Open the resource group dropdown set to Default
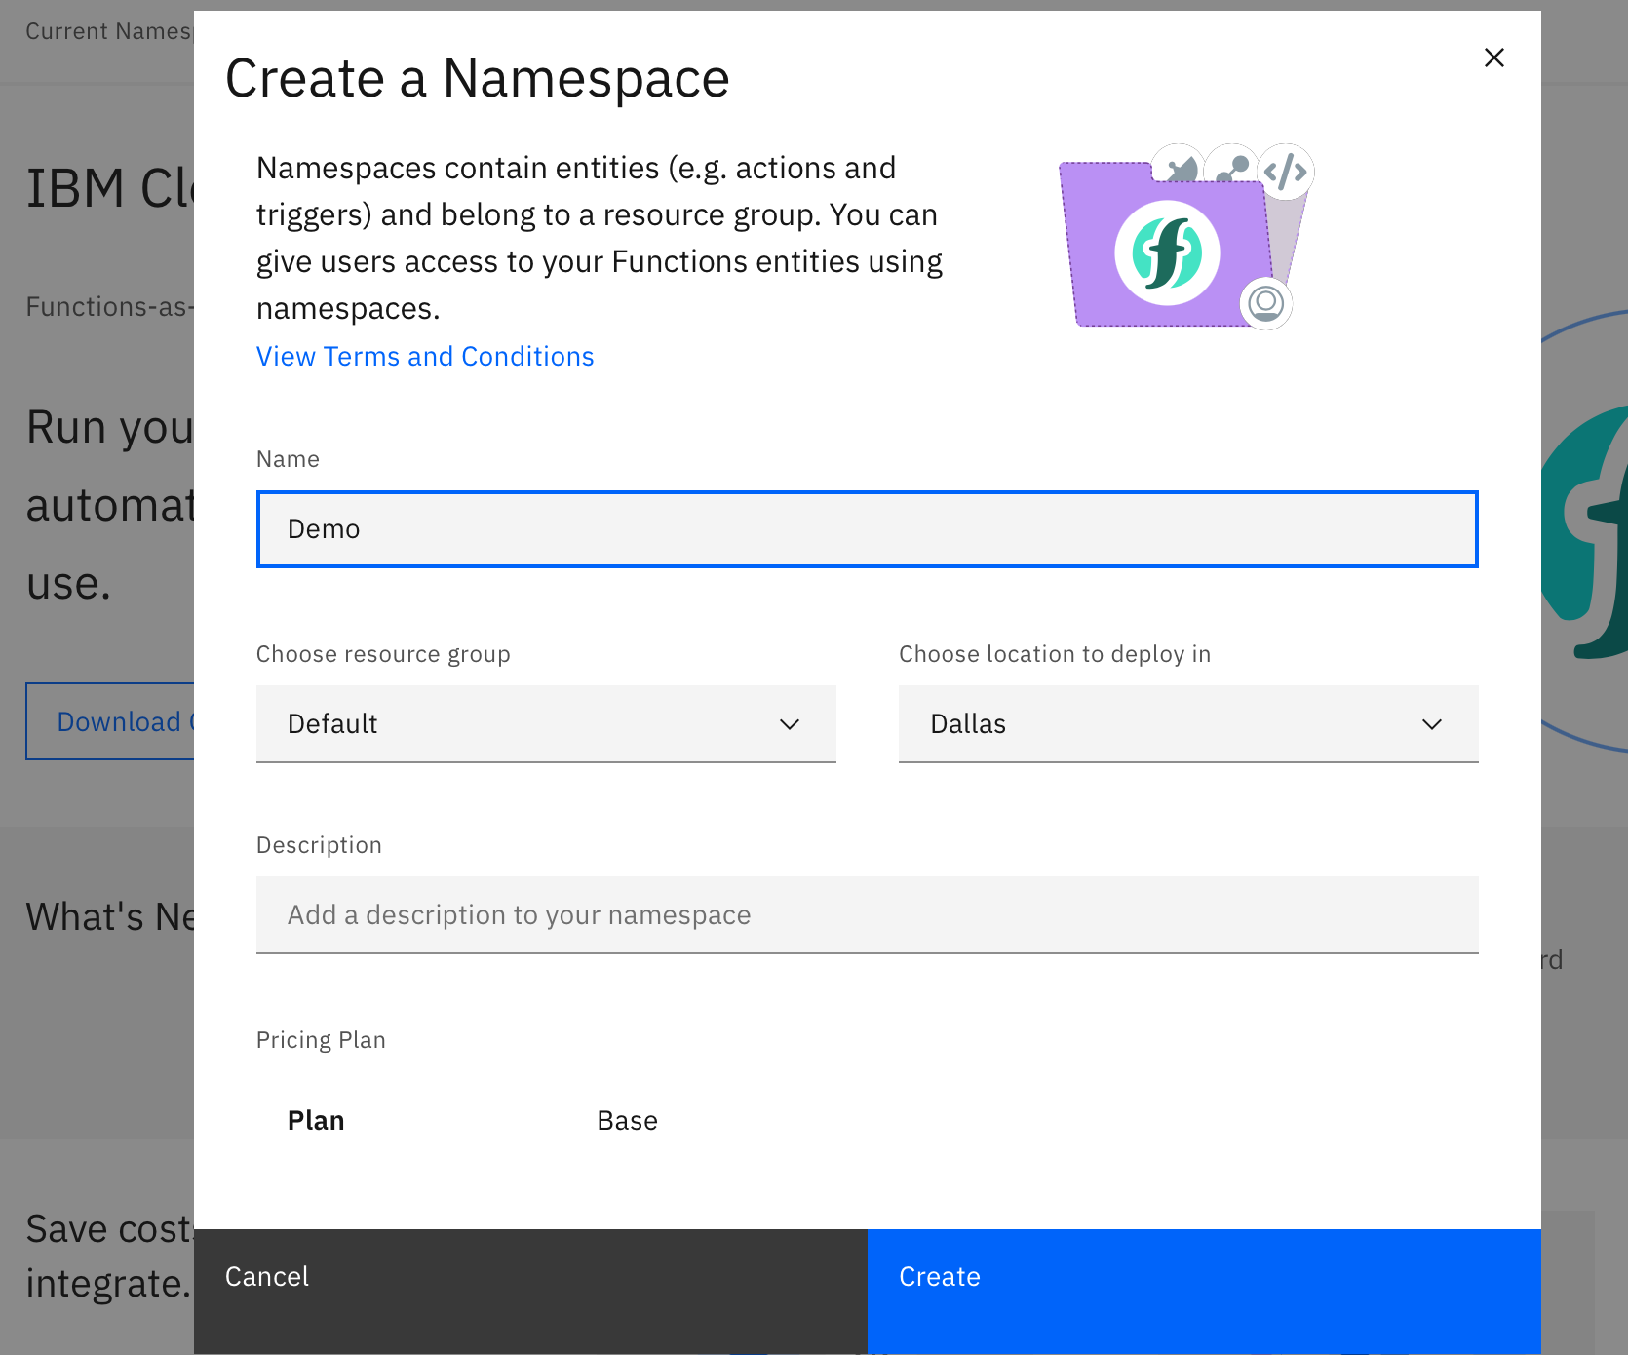The width and height of the screenshot is (1628, 1355). coord(546,724)
